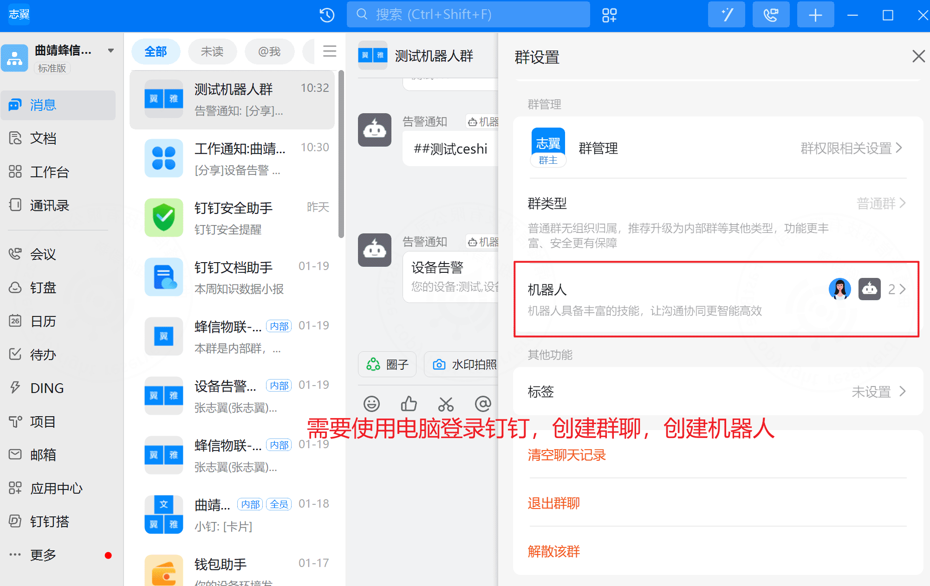Click the magic wand icon button
Viewport: 930px width, 586px height.
pos(727,15)
